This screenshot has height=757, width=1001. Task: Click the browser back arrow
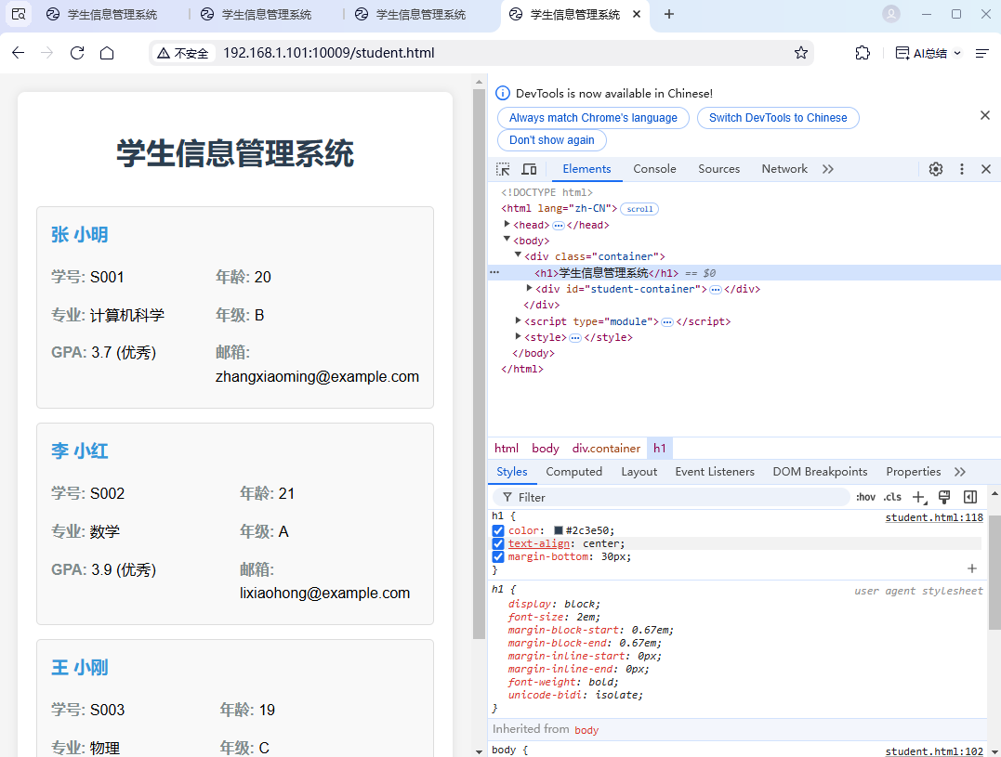pos(18,53)
